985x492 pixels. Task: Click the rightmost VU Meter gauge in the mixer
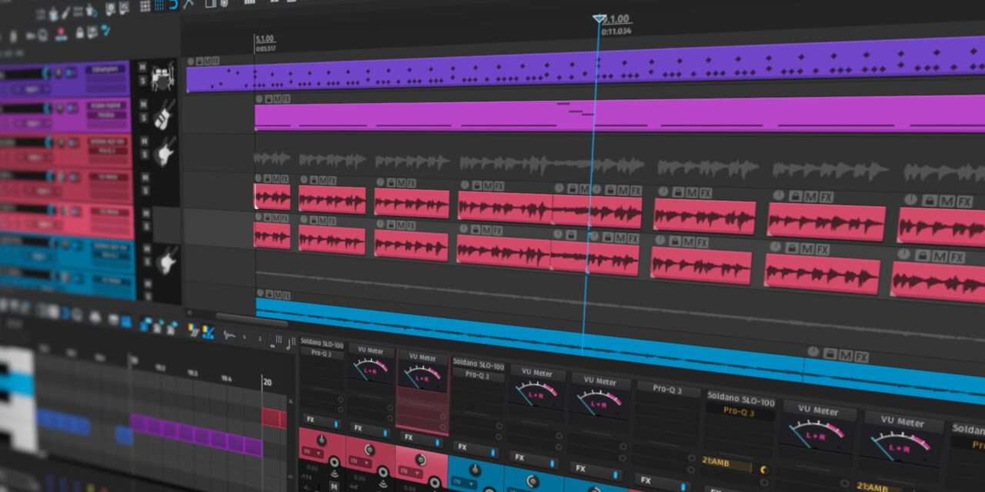point(900,442)
